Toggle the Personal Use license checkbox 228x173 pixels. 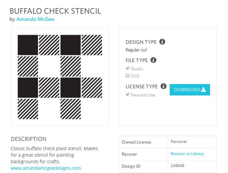click(128, 95)
